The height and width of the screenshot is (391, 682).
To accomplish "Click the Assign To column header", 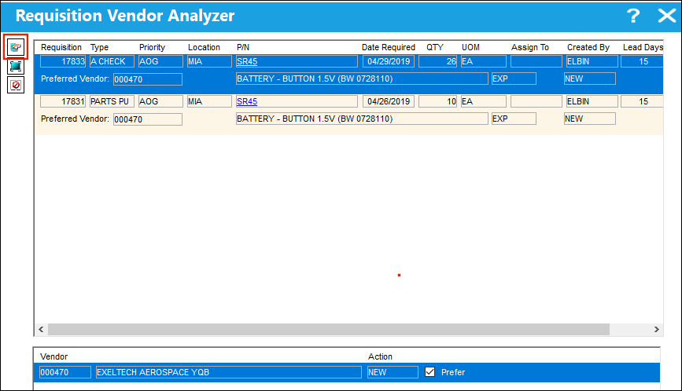I will (x=530, y=47).
